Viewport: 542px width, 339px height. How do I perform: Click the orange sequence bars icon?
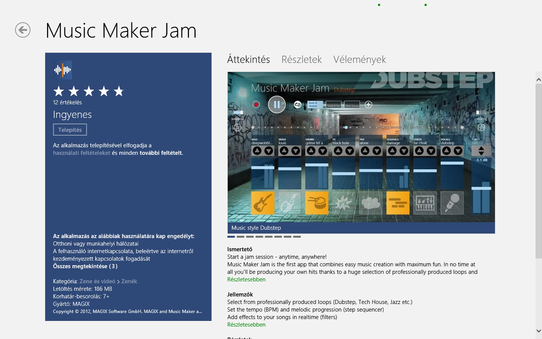click(x=398, y=203)
